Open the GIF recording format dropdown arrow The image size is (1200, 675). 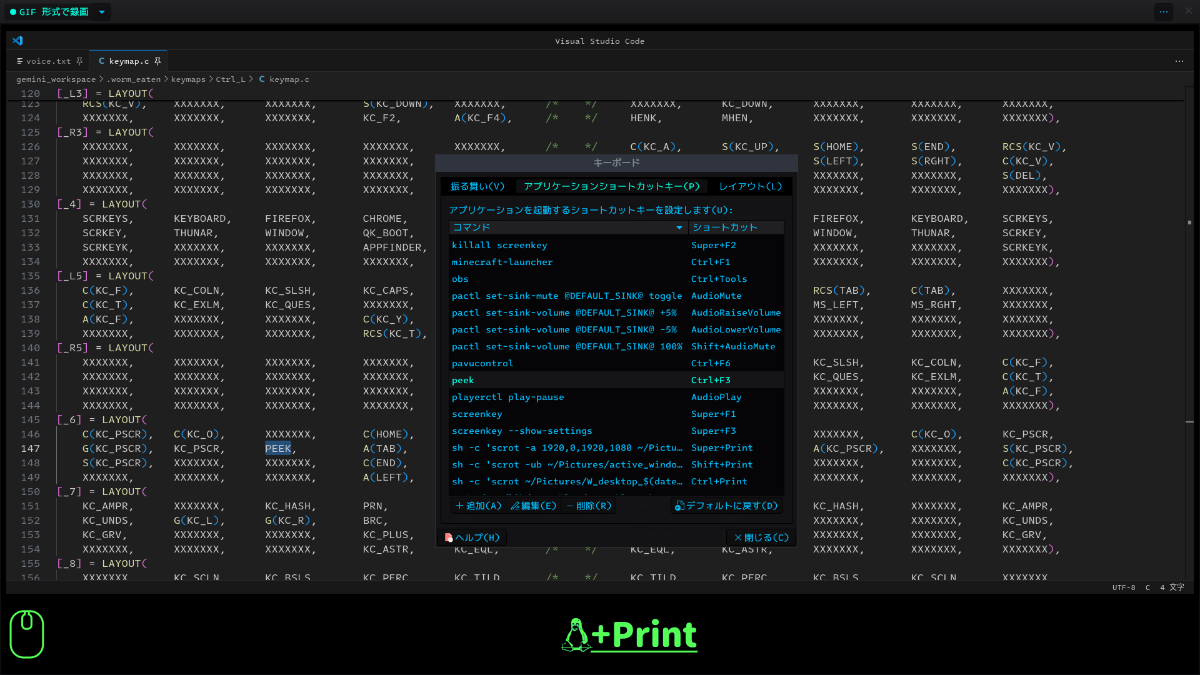pos(102,12)
